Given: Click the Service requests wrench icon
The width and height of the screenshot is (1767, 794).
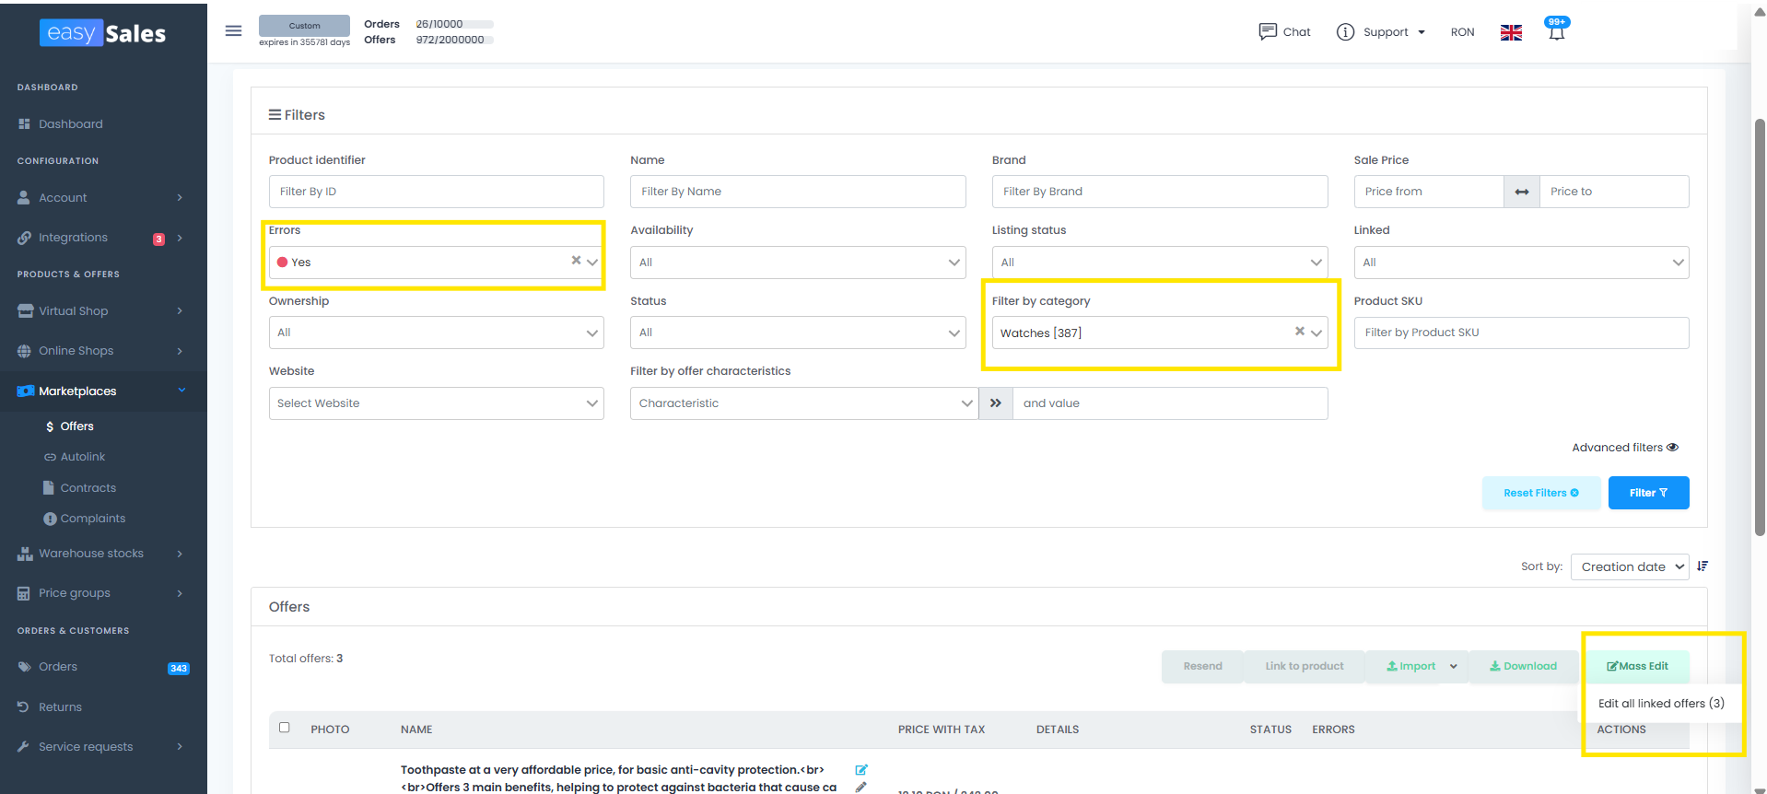Looking at the screenshot, I should click(x=24, y=747).
